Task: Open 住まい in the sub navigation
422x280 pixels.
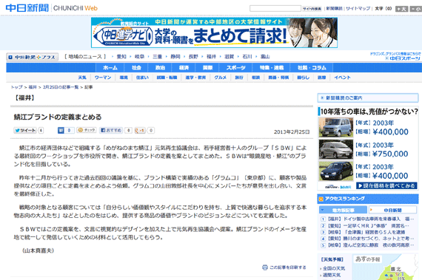Action: point(142,78)
